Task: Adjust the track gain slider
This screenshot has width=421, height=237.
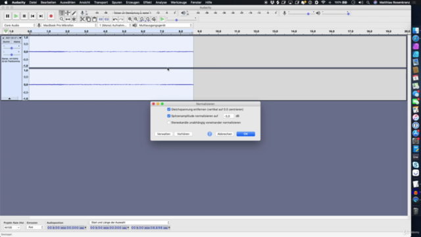Action: (x=12, y=48)
